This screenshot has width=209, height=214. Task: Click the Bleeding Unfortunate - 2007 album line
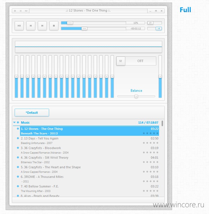coord(37,143)
